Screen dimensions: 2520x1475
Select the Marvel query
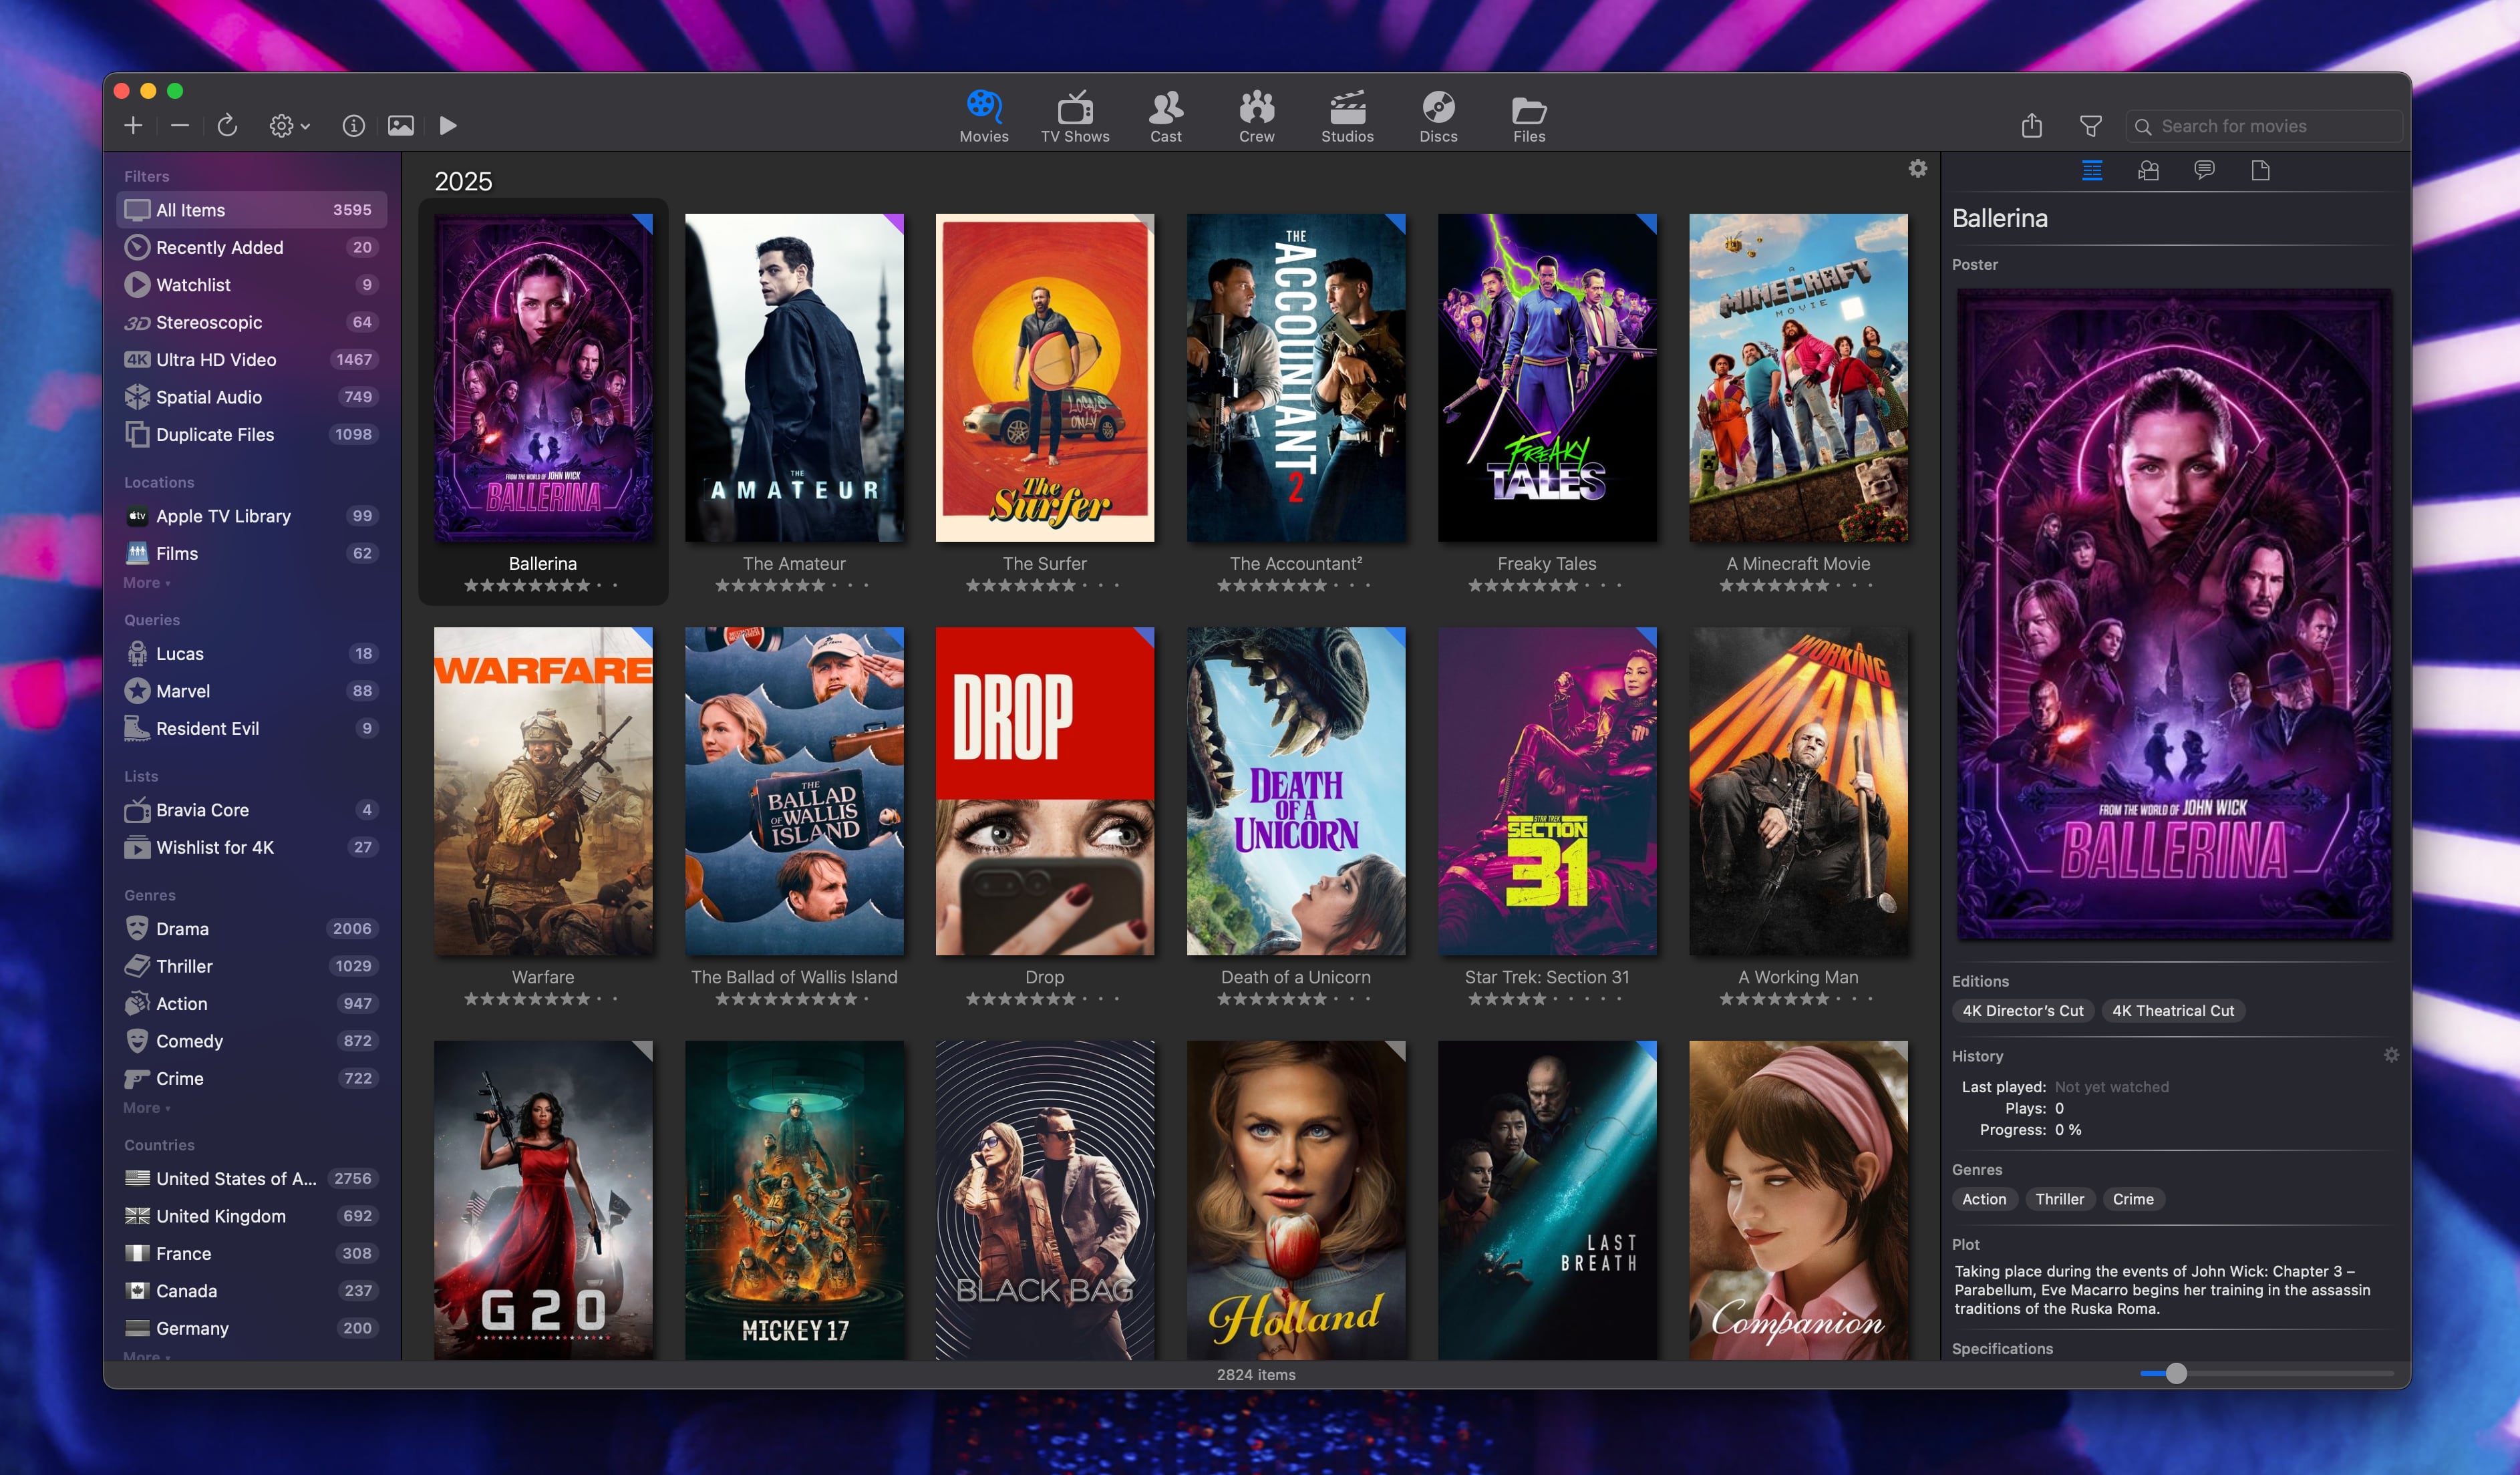point(251,691)
